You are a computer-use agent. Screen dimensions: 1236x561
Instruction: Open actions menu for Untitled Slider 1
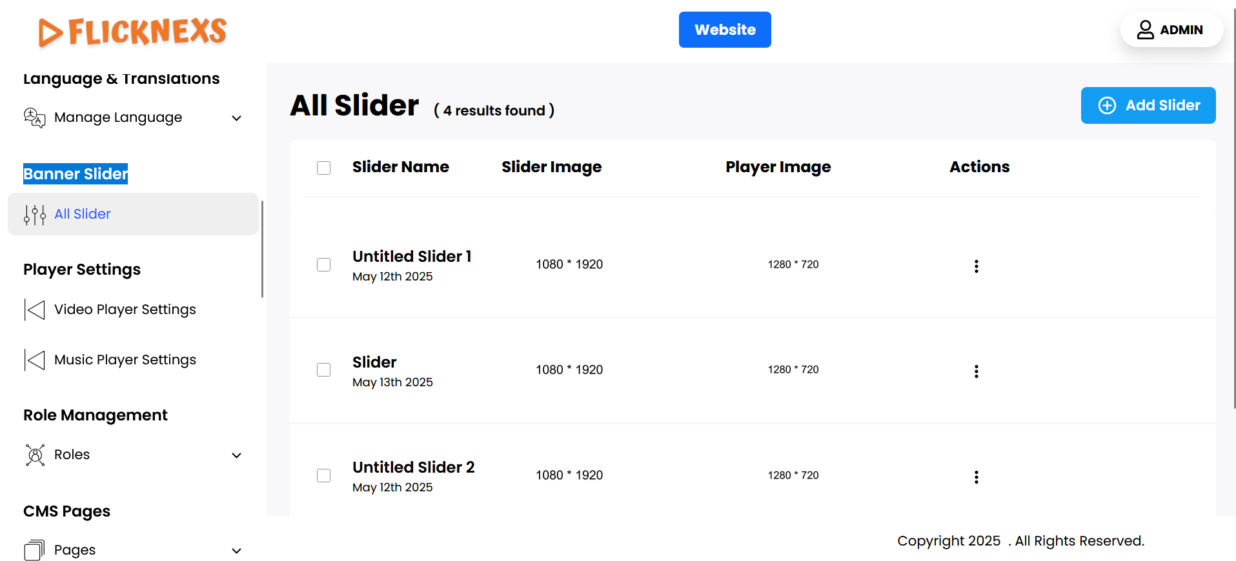976,266
